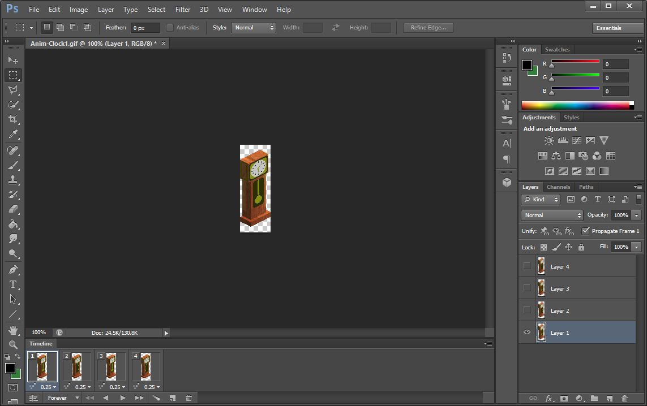This screenshot has width=647, height=406.
Task: Open the History panel icon
Action: pyautogui.click(x=507, y=58)
